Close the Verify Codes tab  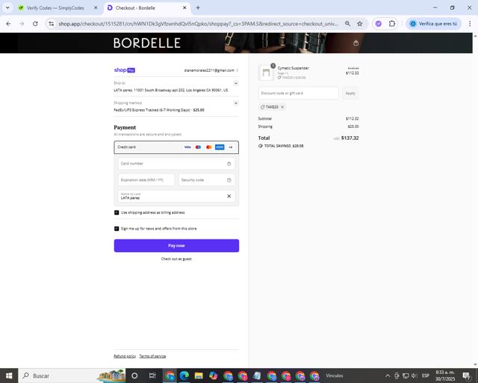tap(96, 8)
